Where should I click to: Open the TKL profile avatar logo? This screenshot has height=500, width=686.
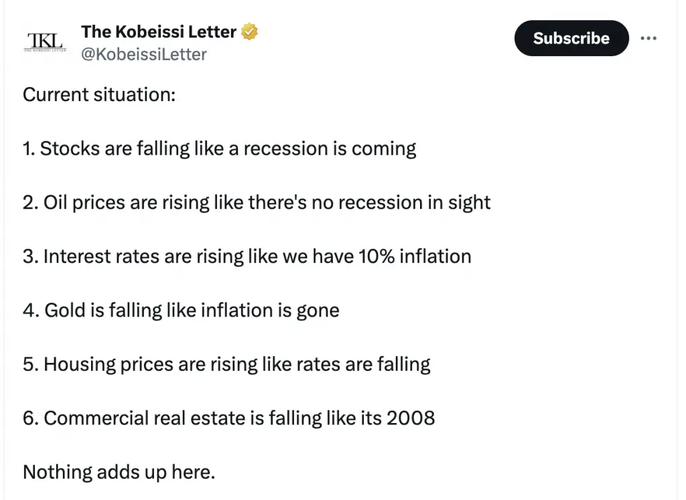[45, 41]
